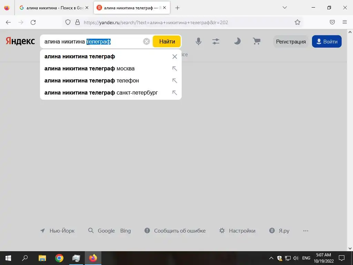Bookmark this page with star icon
The width and height of the screenshot is (353, 265).
tap(297, 22)
